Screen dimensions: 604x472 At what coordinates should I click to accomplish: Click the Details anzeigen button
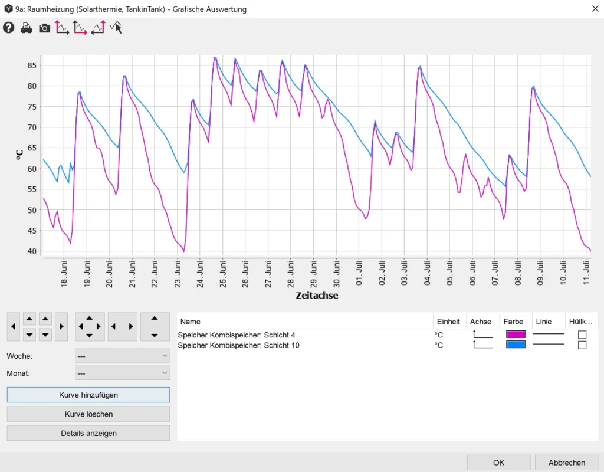[x=88, y=433]
